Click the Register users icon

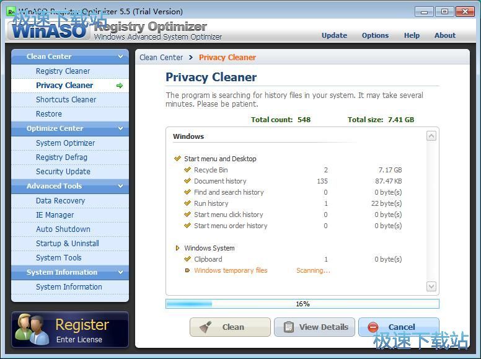tap(32, 329)
